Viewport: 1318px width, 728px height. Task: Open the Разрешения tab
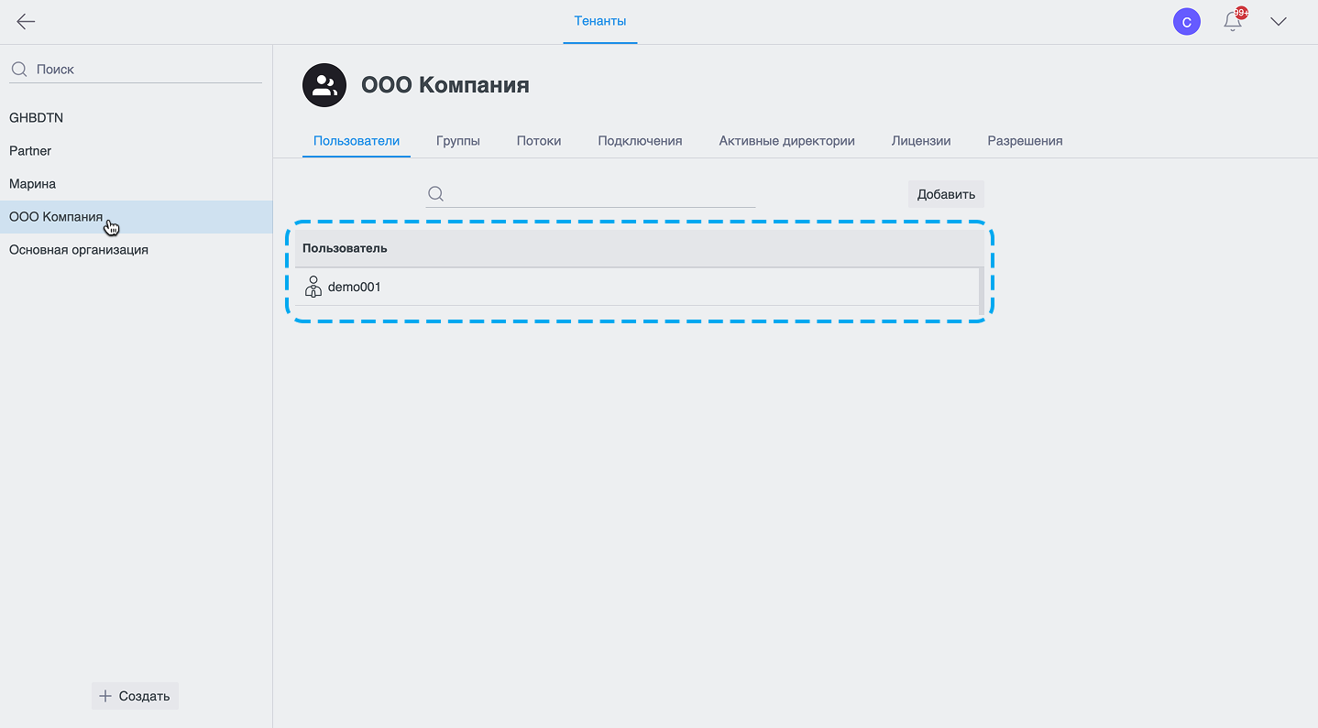(x=1025, y=141)
